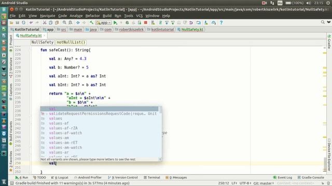
Task: Undo last edit with toolbar arrow
Action: [31, 23]
